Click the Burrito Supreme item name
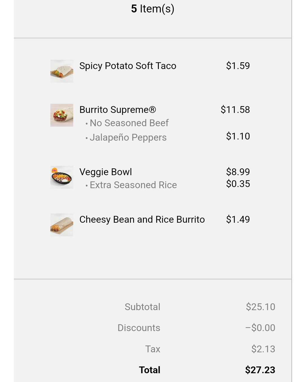This screenshot has width=295, height=382. tap(118, 110)
